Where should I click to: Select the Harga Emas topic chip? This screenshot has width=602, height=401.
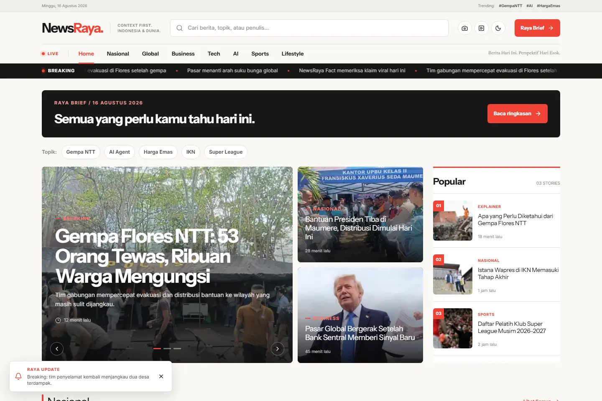(158, 152)
